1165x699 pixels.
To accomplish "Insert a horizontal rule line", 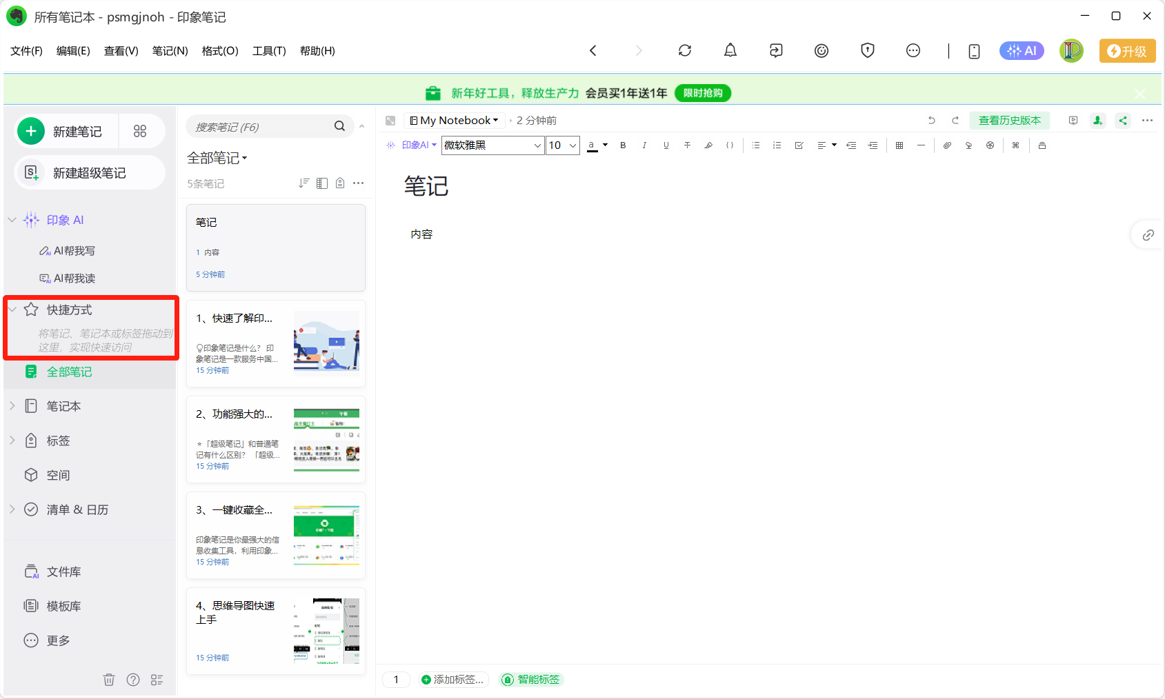I will coord(921,145).
